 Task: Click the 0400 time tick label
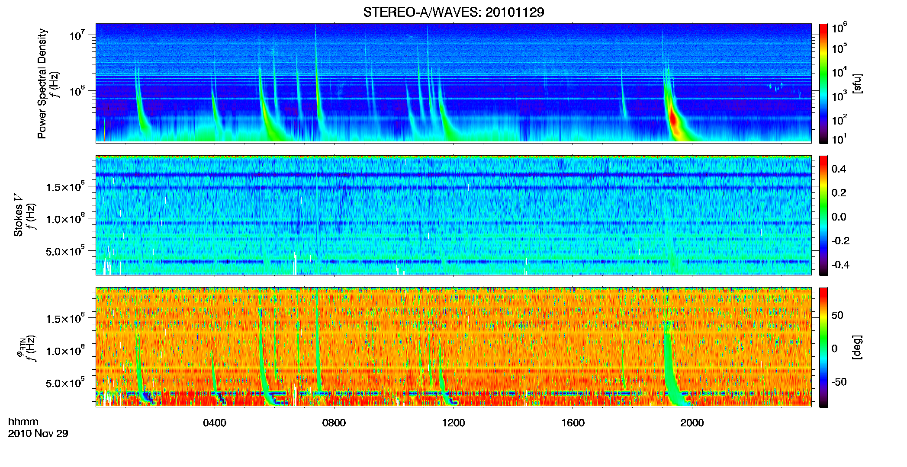coord(215,423)
